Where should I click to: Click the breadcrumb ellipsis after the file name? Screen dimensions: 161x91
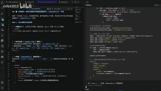point(36,5)
